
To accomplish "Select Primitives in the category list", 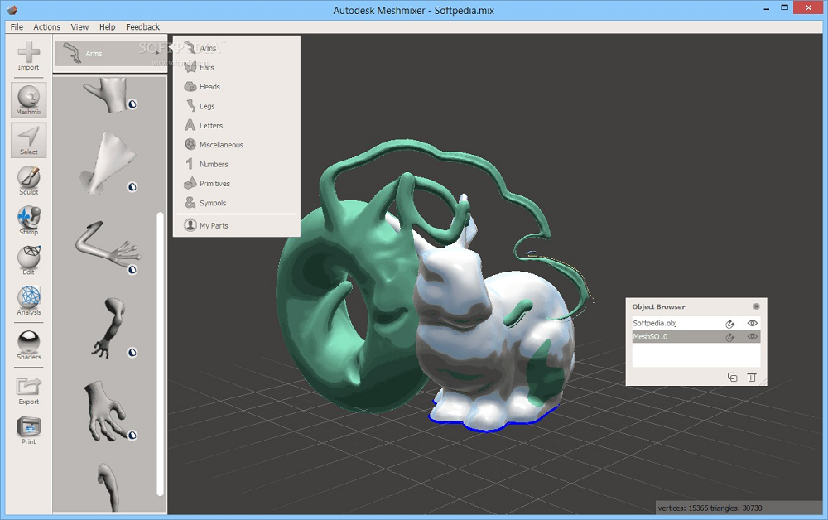I will pyautogui.click(x=214, y=184).
